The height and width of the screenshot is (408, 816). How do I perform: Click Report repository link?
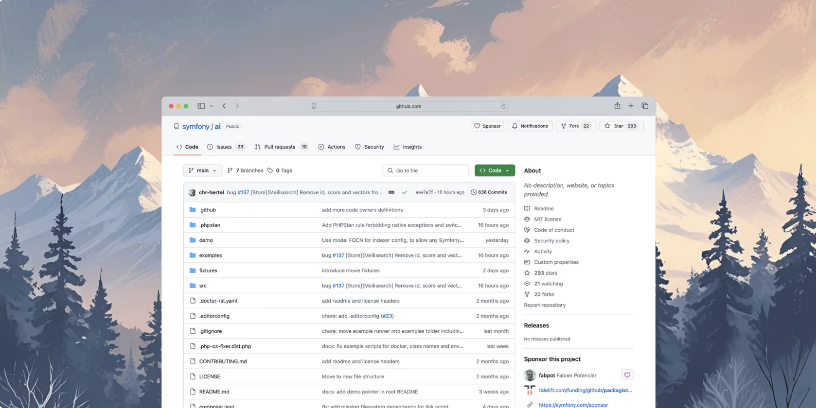point(545,305)
